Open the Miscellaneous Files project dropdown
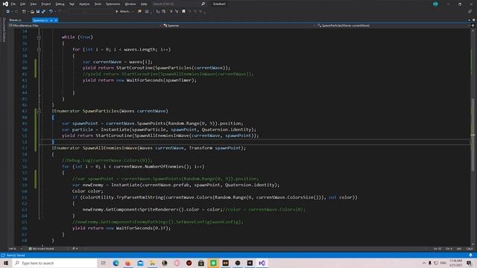477x268 pixels. tap(84, 25)
